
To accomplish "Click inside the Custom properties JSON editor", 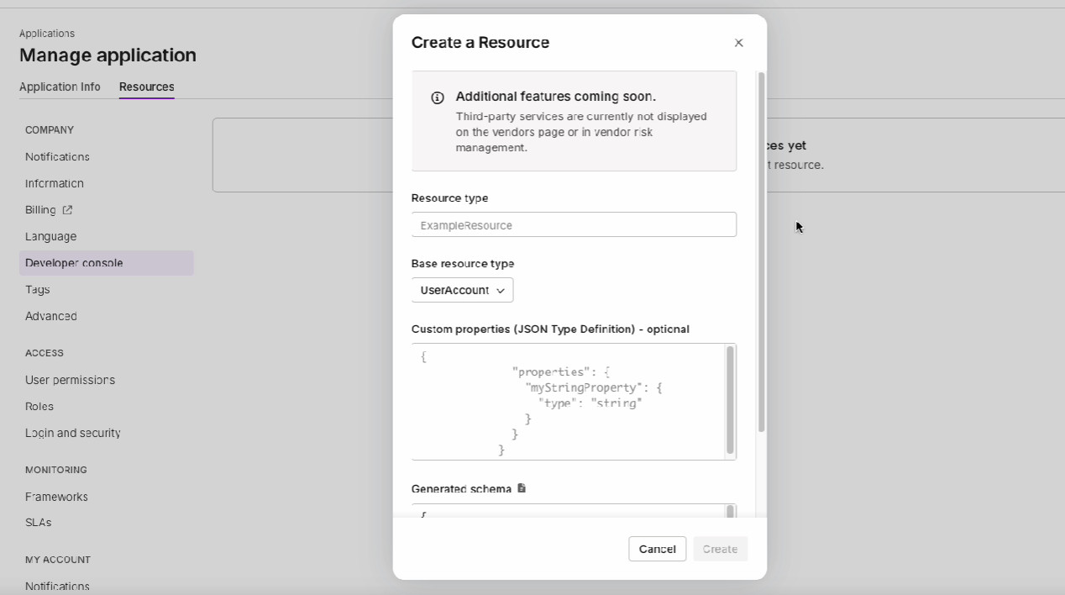I will coord(568,402).
